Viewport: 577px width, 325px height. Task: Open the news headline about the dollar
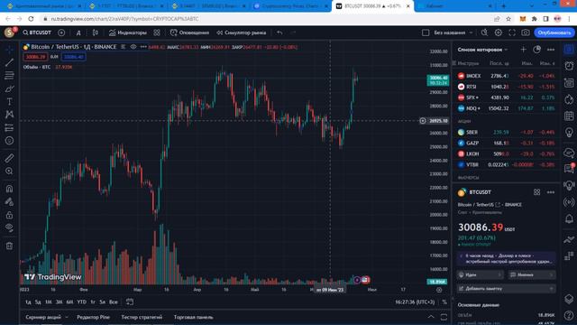coord(507,258)
